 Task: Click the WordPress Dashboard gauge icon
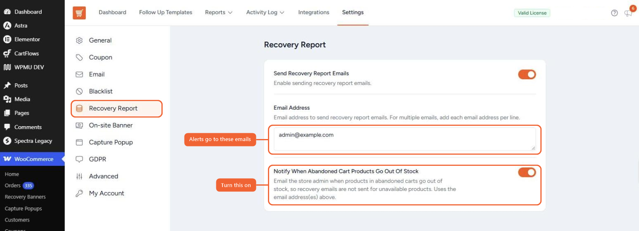(x=7, y=12)
